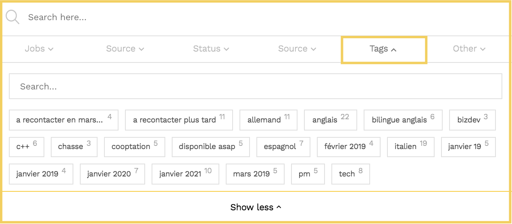This screenshot has width=512, height=224.
Task: Open the Source dropdown beside Jobs
Action: click(x=125, y=49)
